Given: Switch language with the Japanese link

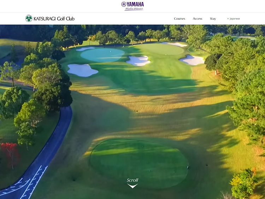Looking at the screenshot, I should point(235,19).
